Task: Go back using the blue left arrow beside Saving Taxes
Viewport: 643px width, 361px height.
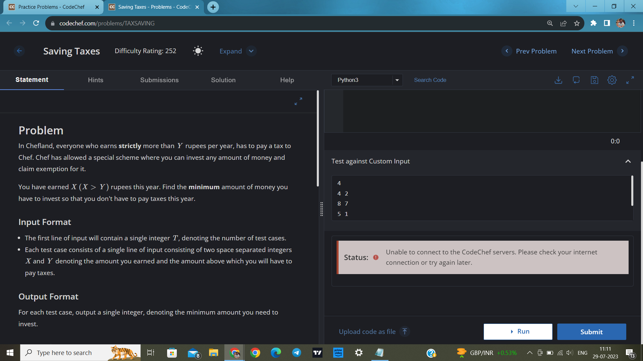Action: (x=19, y=51)
